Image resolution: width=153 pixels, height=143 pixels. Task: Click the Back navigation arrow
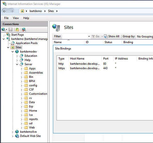tap(5, 11)
